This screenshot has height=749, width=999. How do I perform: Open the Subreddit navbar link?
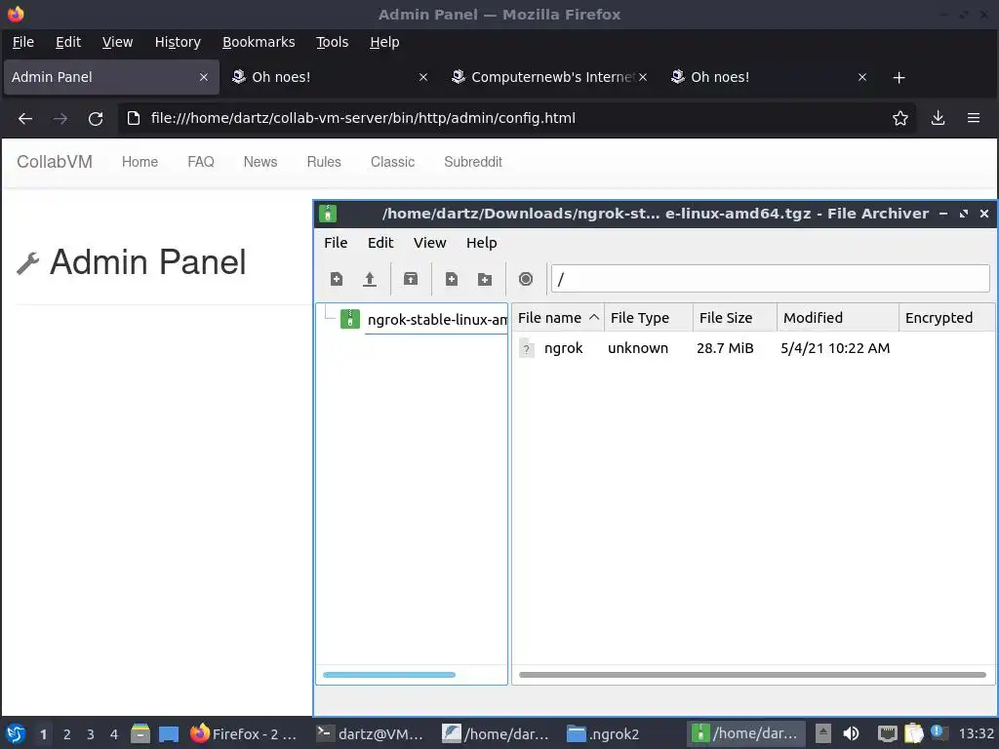click(473, 162)
